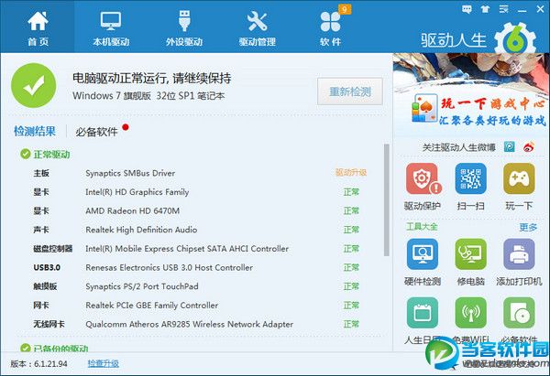Image resolution: width=550 pixels, height=376 pixels.
Task: Click 检查升级 link at bottom
Action: [103, 363]
